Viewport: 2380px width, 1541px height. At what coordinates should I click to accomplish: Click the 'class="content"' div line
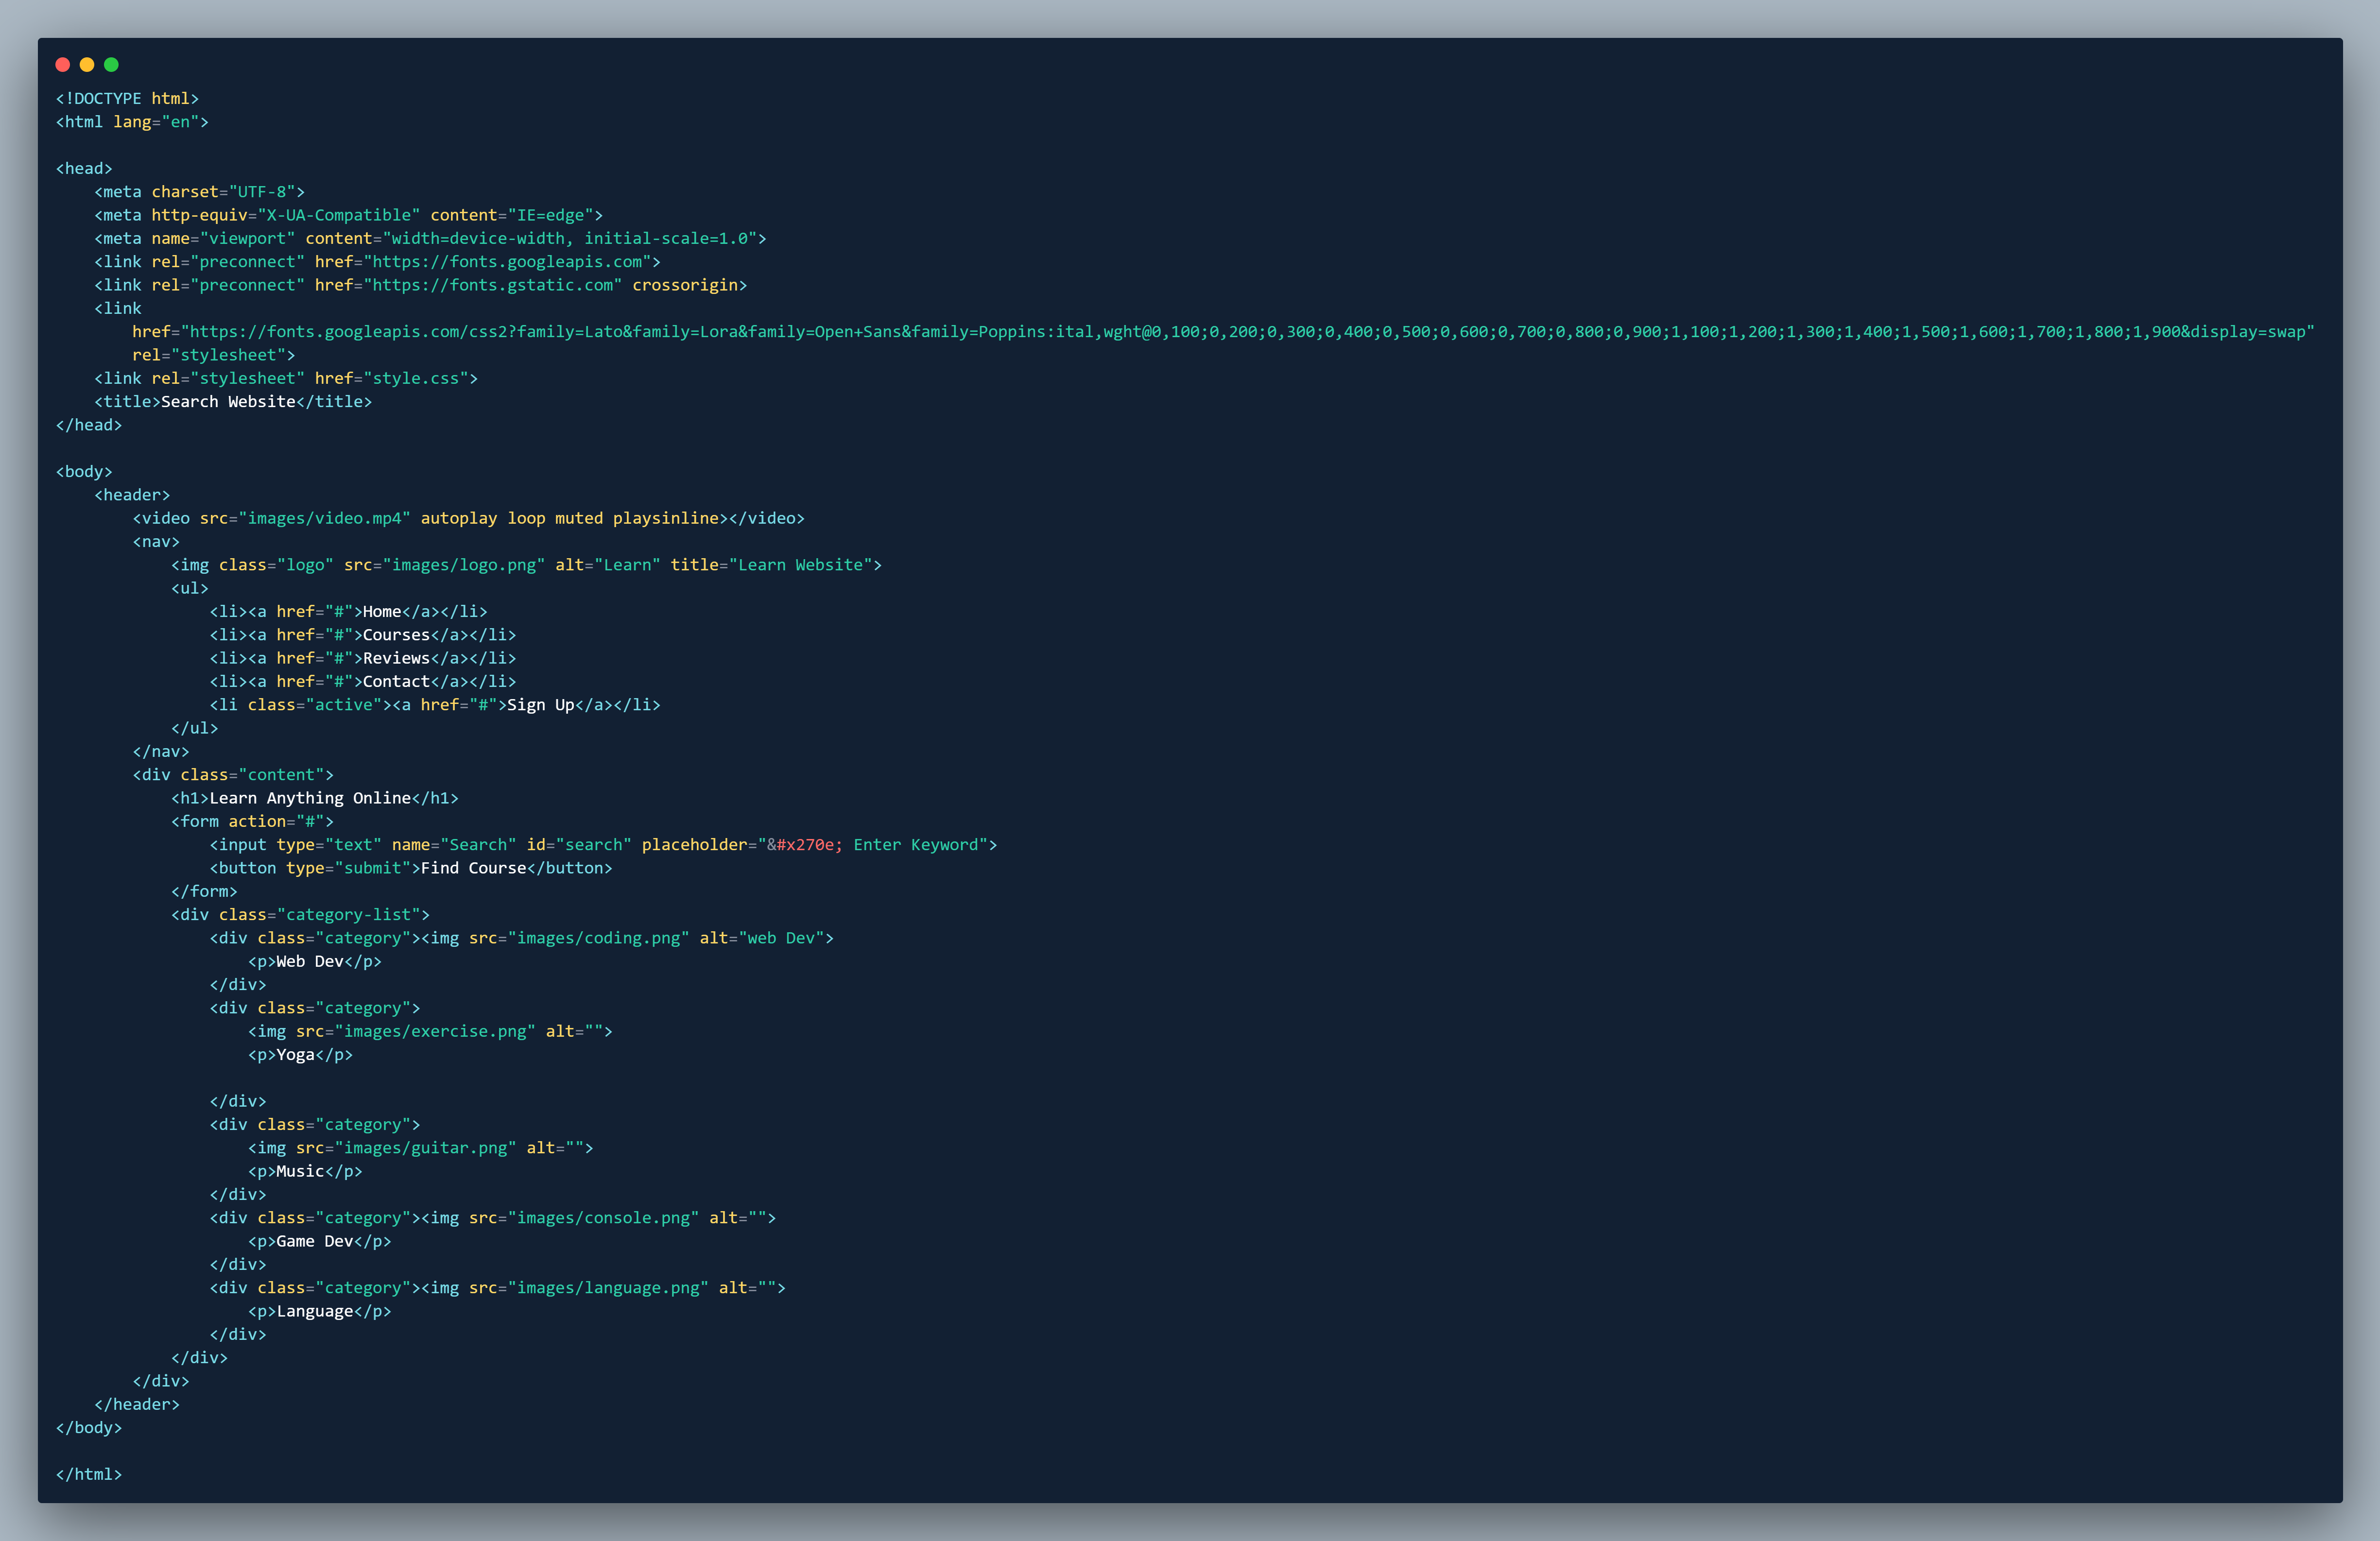click(x=233, y=775)
